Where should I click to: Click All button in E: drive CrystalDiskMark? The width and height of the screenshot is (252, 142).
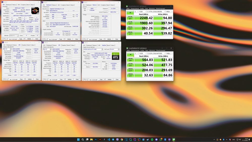coord(130,54)
